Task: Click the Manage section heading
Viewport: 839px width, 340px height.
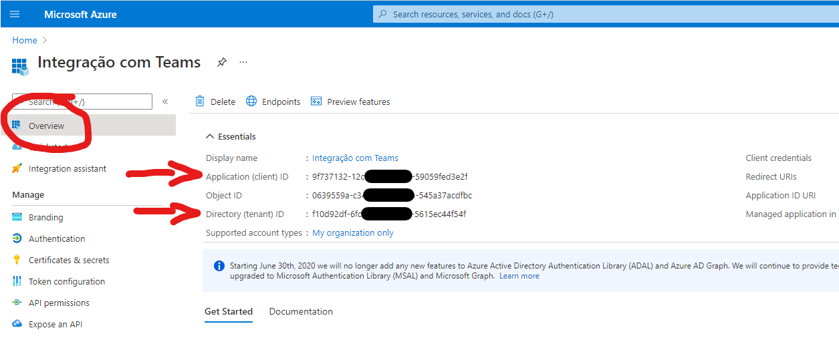Action: point(28,194)
